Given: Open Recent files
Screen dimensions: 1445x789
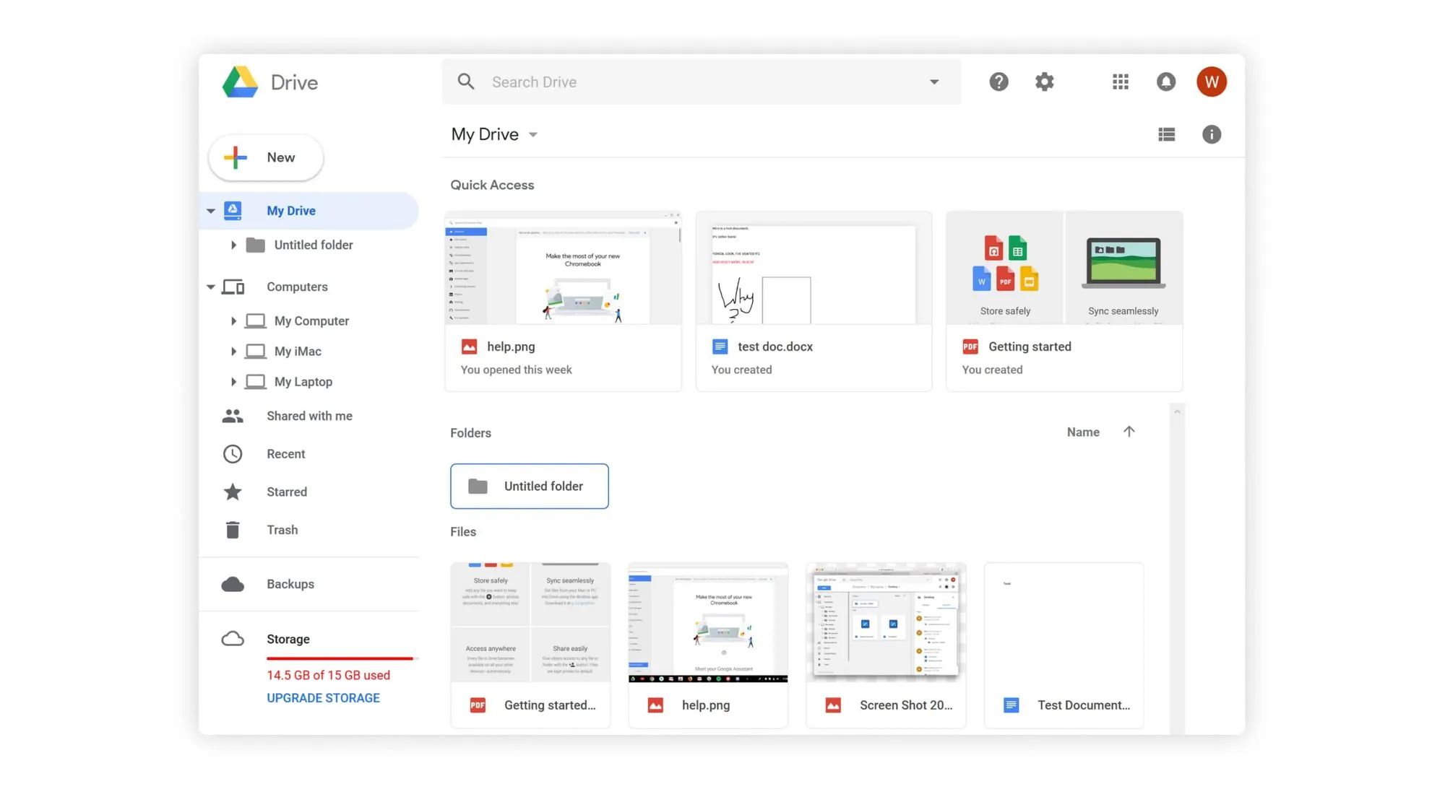Looking at the screenshot, I should pos(285,453).
